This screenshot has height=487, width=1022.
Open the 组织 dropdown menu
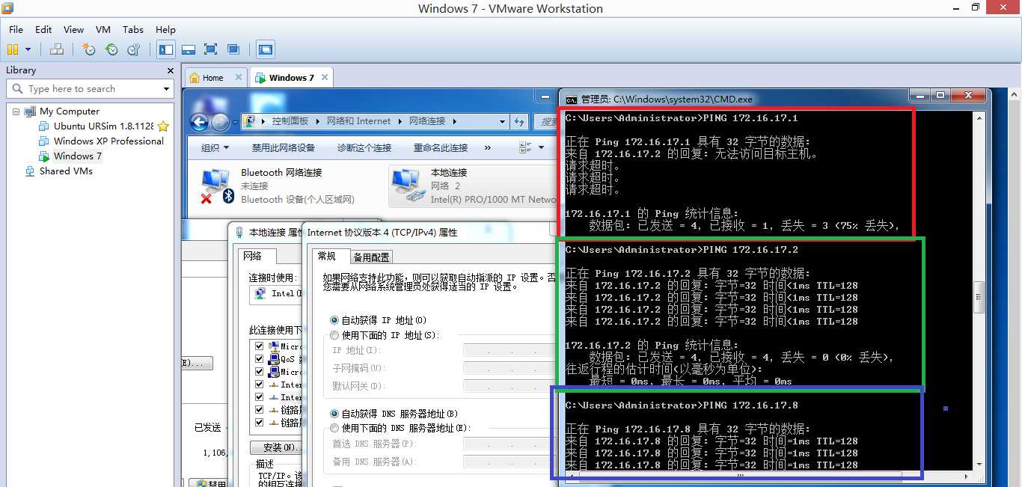coord(215,147)
